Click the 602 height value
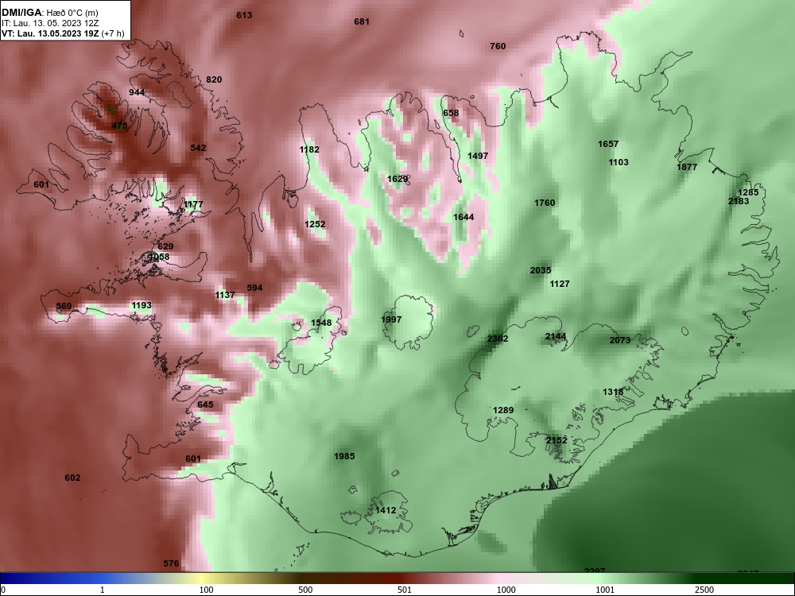The image size is (795, 596). (x=72, y=478)
